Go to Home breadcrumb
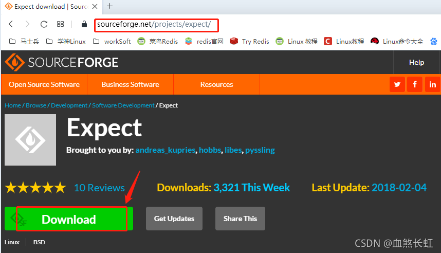 13,105
